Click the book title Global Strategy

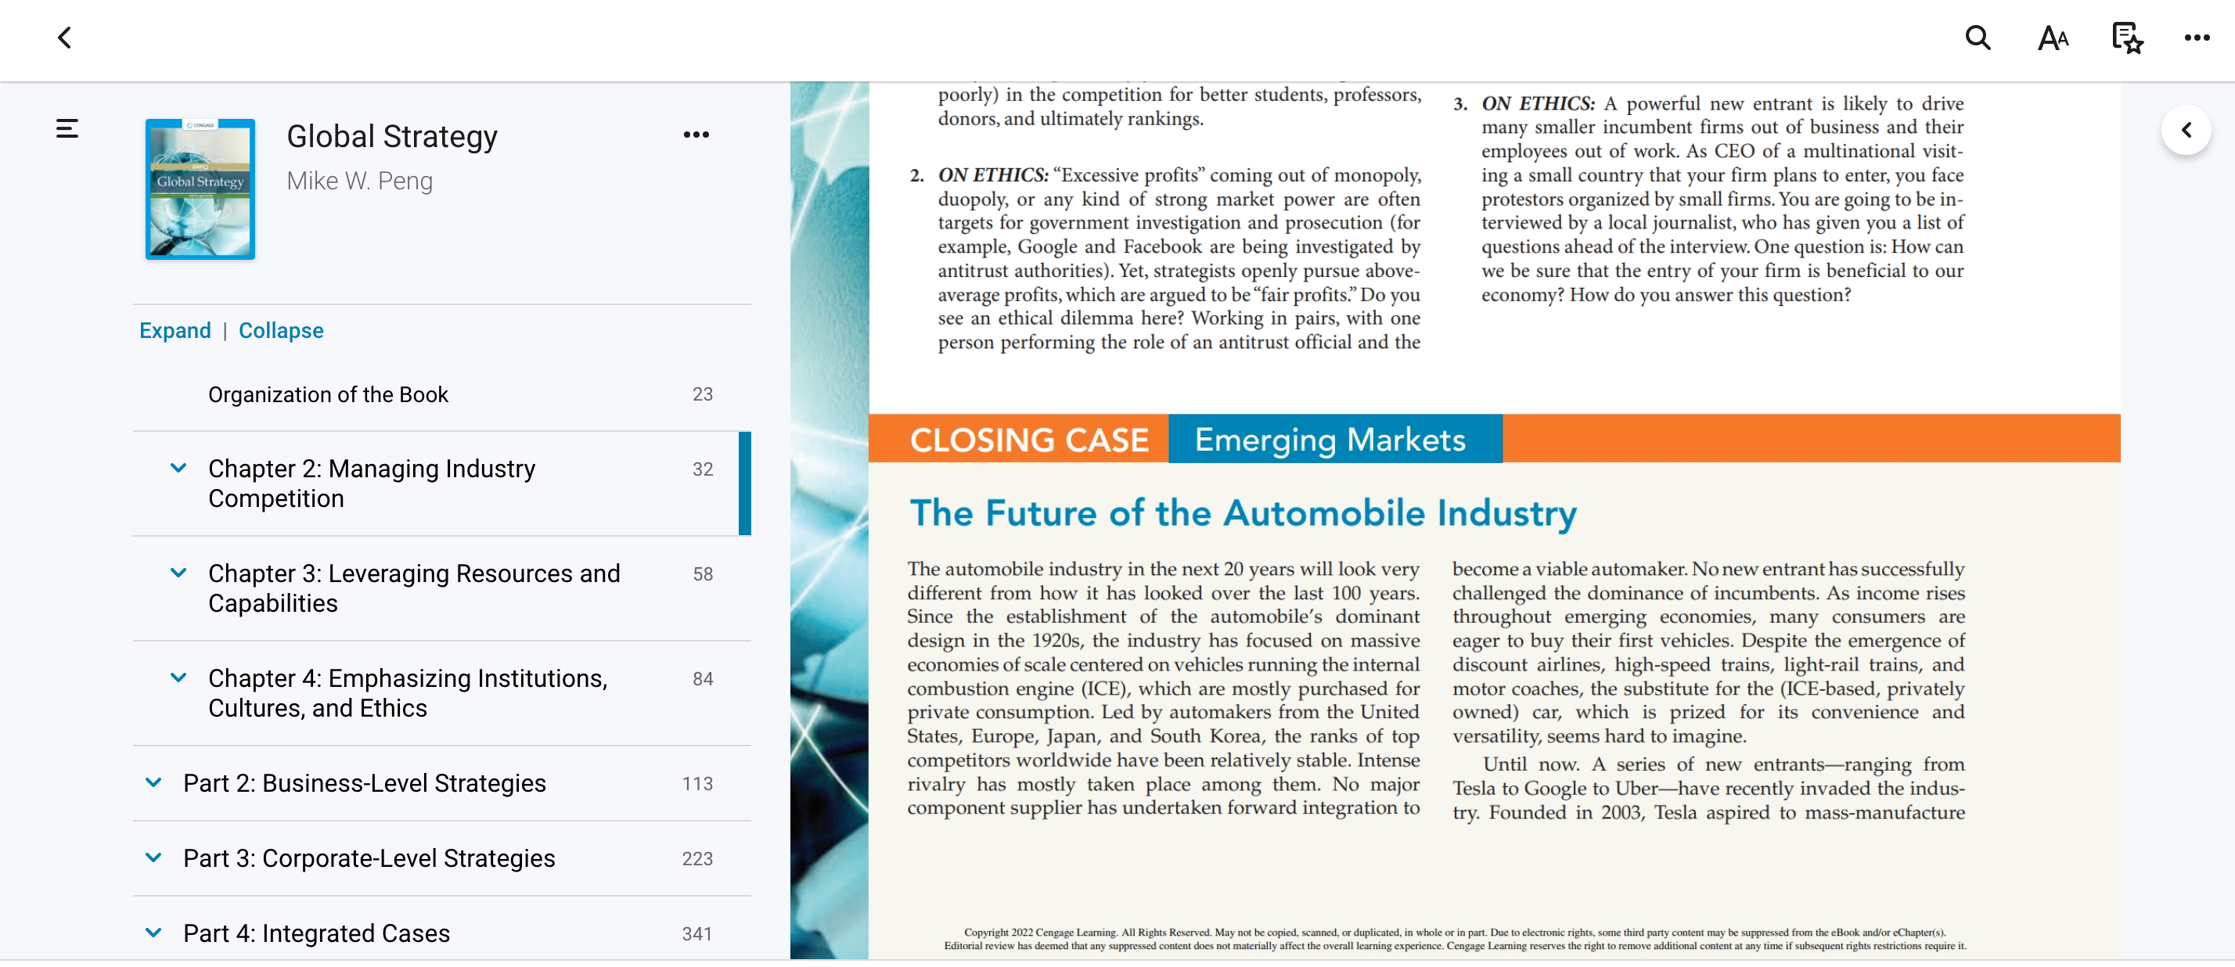coord(392,137)
